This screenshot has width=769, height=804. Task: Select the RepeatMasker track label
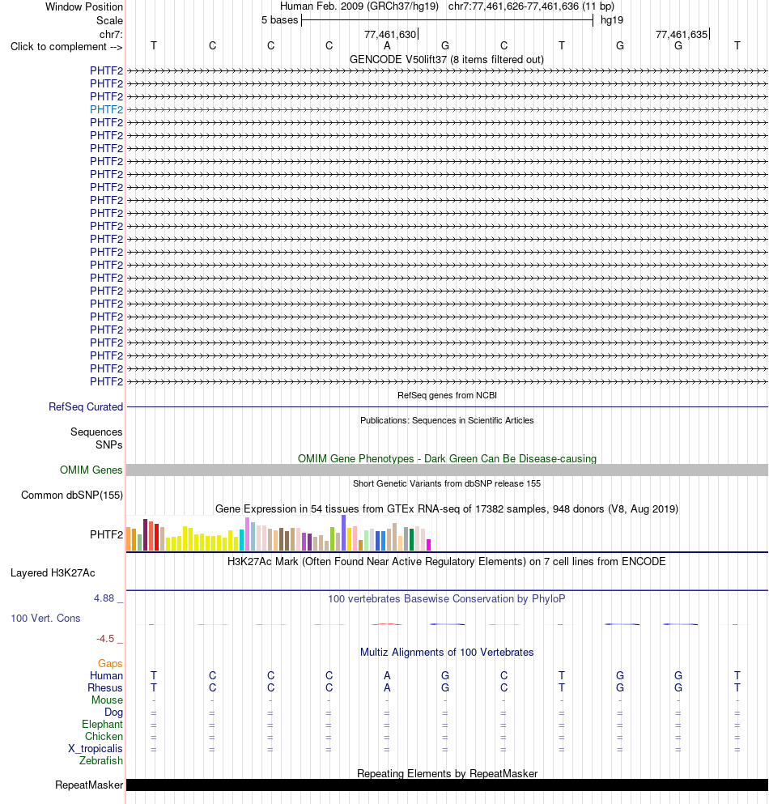coord(89,785)
